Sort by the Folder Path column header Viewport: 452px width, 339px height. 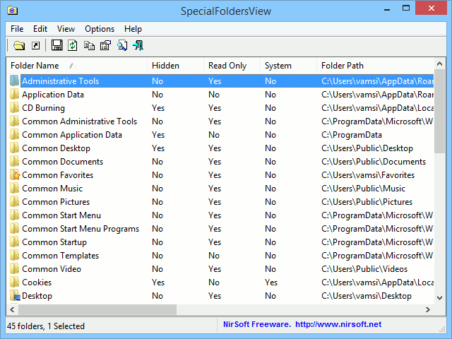point(375,66)
